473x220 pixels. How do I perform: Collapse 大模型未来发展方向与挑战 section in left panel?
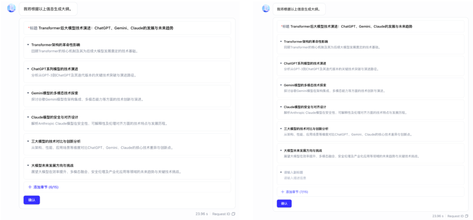(x=28, y=165)
